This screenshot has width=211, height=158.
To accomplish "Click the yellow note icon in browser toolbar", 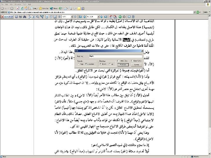I will tap(79, 8).
